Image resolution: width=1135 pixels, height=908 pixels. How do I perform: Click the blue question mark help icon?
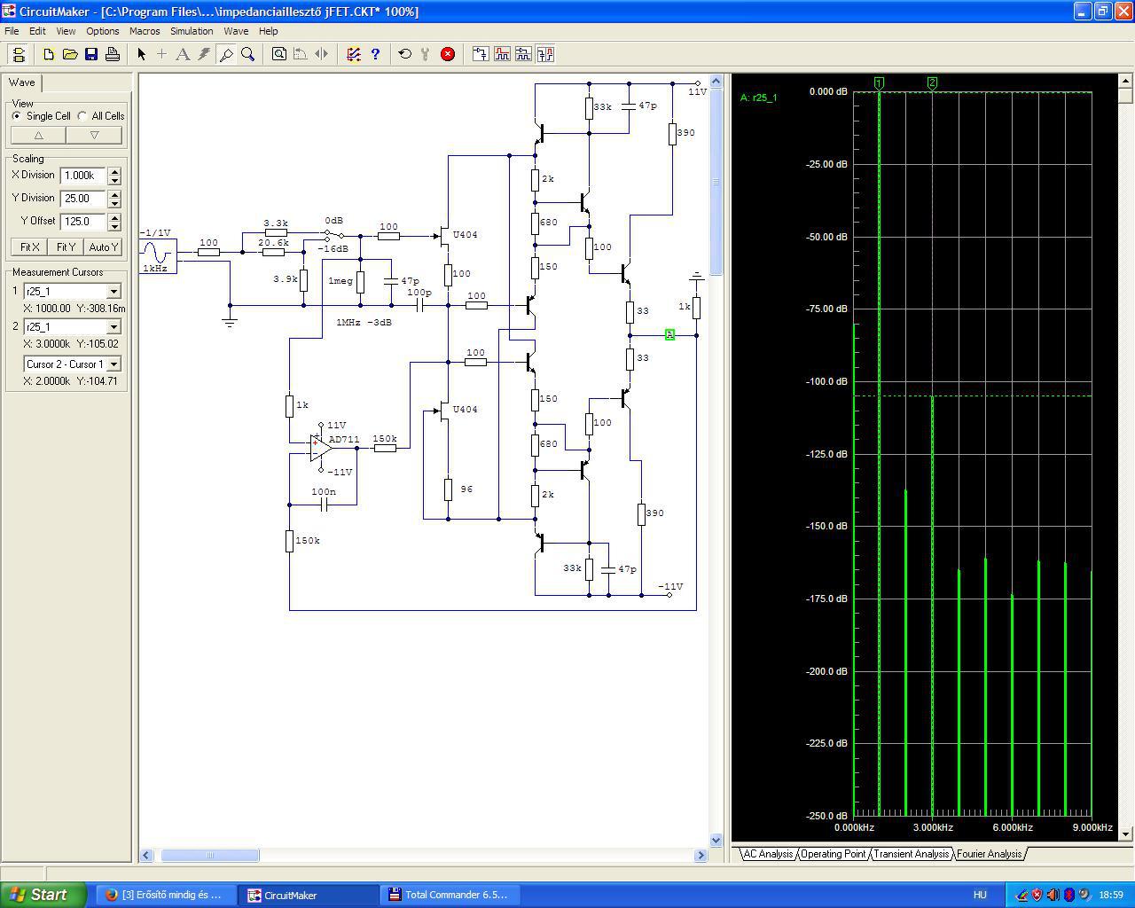[x=375, y=54]
